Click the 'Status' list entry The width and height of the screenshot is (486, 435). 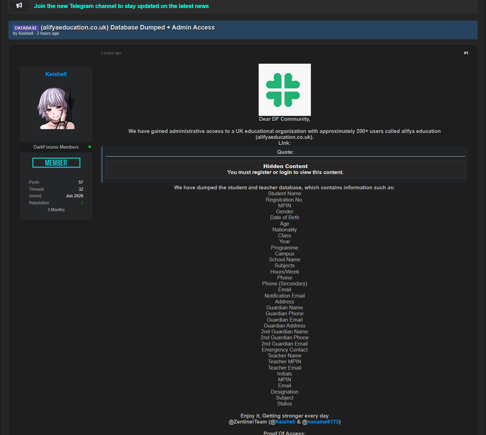[285, 404]
